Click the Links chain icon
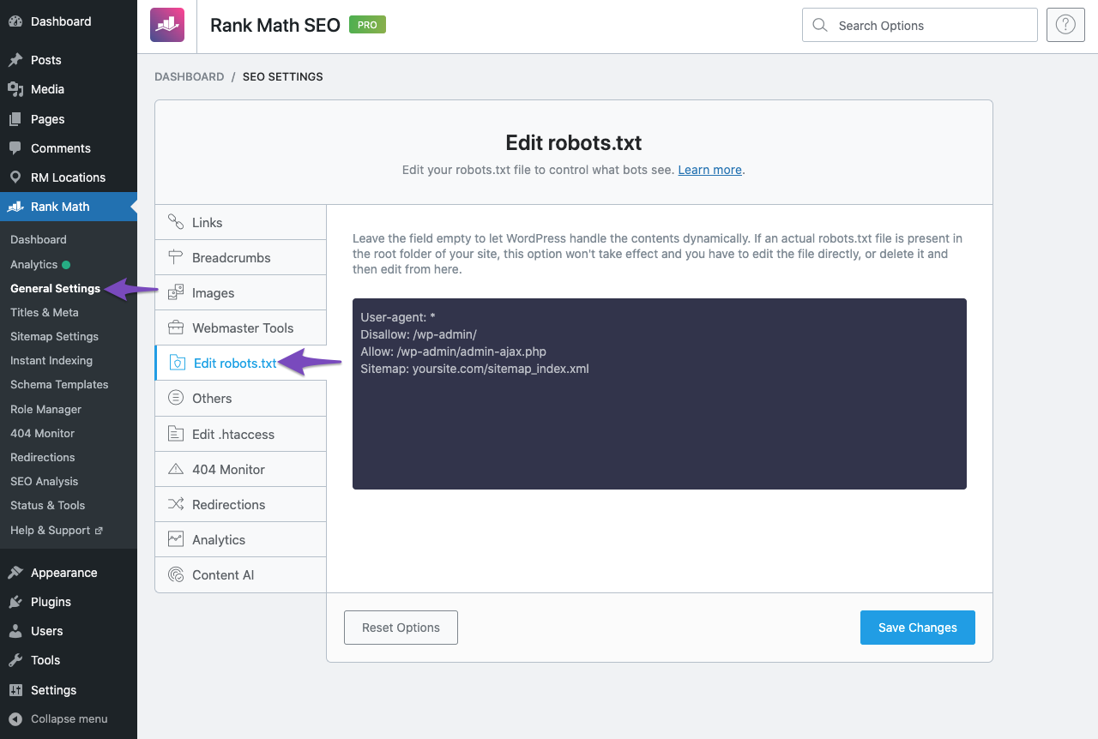Screen dimensions: 1098x739 (x=176, y=222)
